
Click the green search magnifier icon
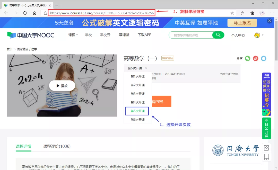[218, 35]
